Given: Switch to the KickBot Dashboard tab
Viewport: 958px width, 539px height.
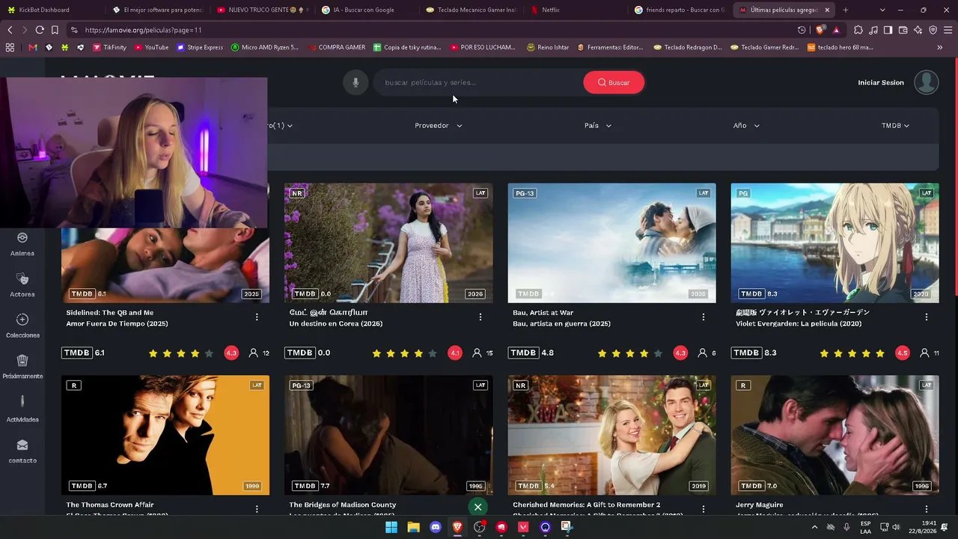Looking at the screenshot, I should [x=52, y=10].
